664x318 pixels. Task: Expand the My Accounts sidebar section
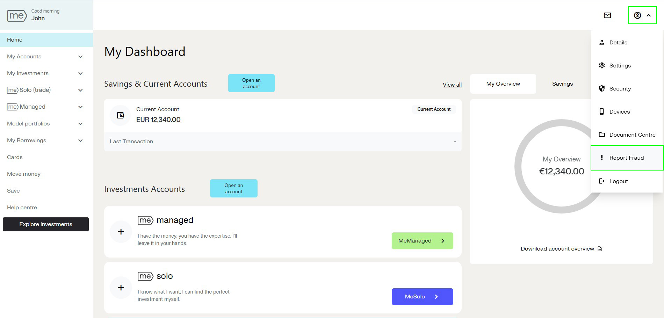pos(80,57)
